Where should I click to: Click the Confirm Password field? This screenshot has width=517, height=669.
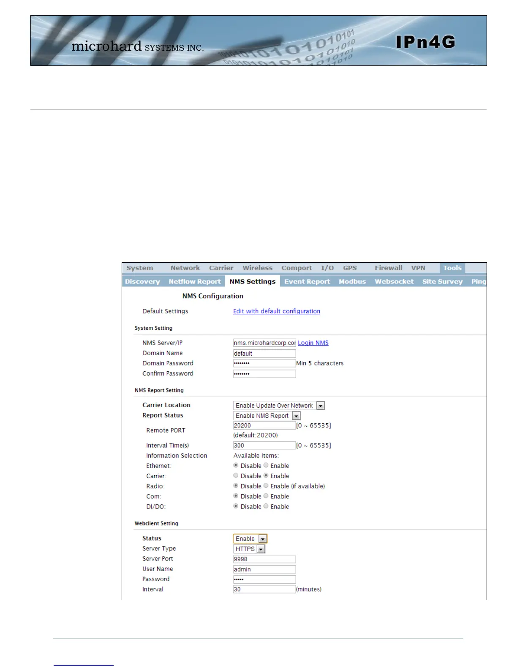click(264, 374)
